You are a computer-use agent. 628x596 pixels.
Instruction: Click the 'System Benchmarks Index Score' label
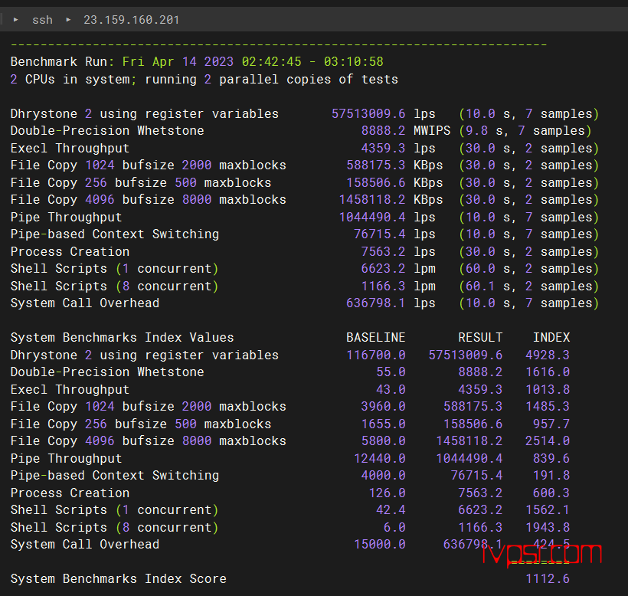[119, 579]
